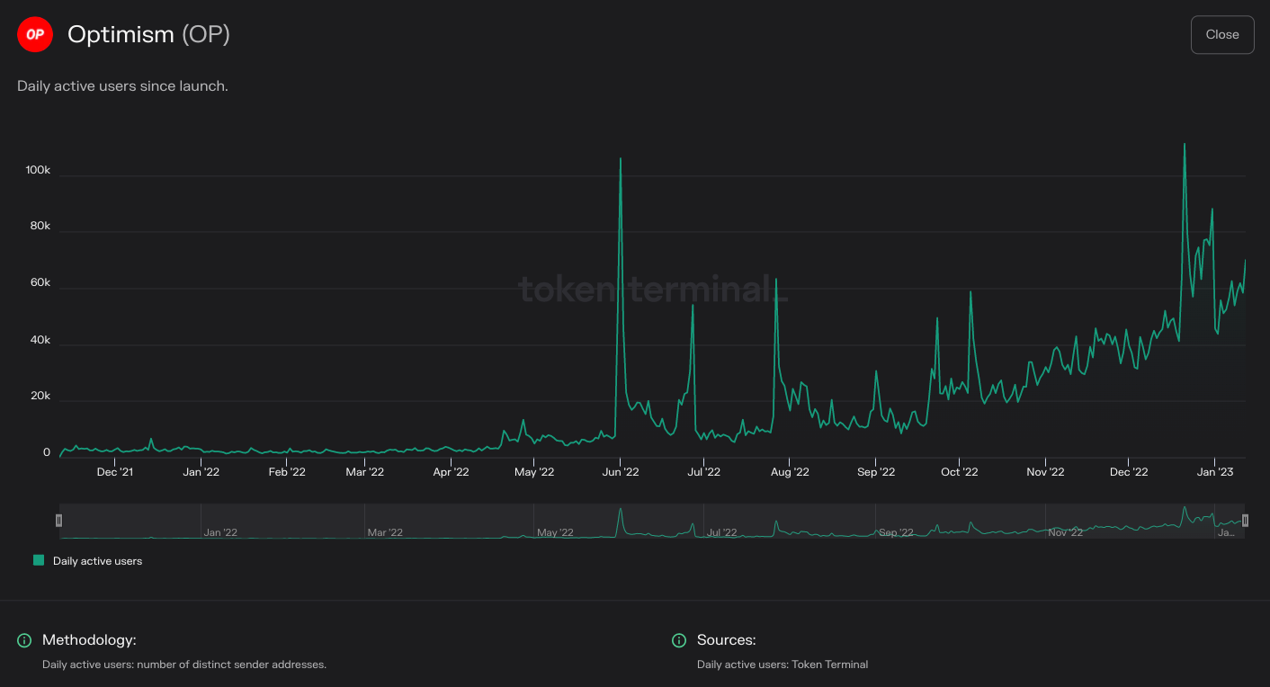This screenshot has width=1270, height=687.
Task: Click the Close button
Action: pos(1222,34)
